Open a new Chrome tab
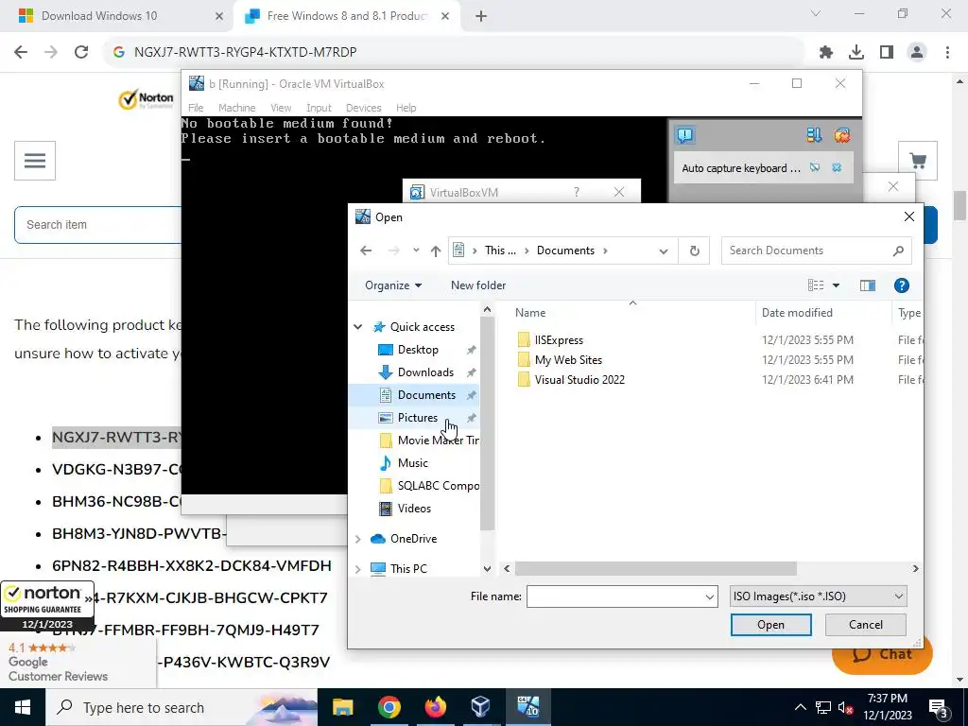Image resolution: width=968 pixels, height=726 pixels. (x=481, y=17)
